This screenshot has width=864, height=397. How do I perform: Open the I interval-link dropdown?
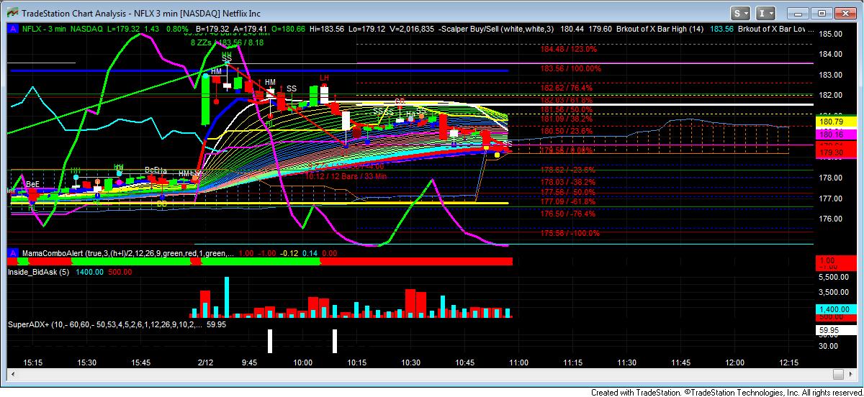pos(766,13)
